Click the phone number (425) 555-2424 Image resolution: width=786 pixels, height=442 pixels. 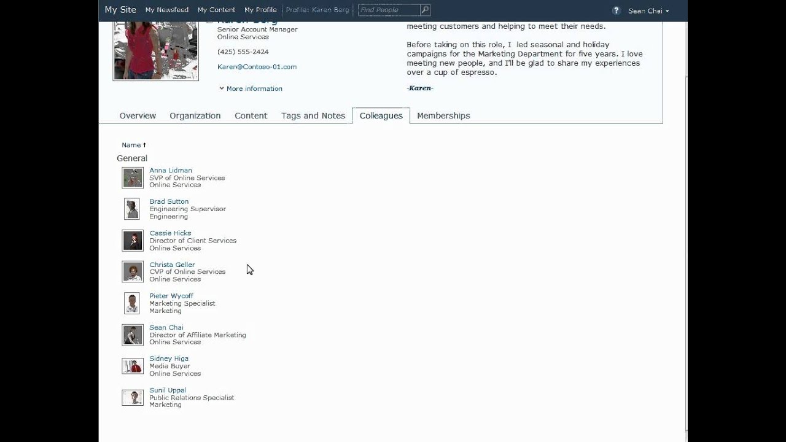point(243,52)
